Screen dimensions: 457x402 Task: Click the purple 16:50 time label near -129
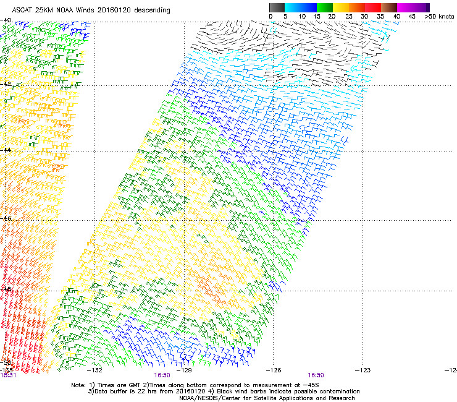pyautogui.click(x=162, y=375)
